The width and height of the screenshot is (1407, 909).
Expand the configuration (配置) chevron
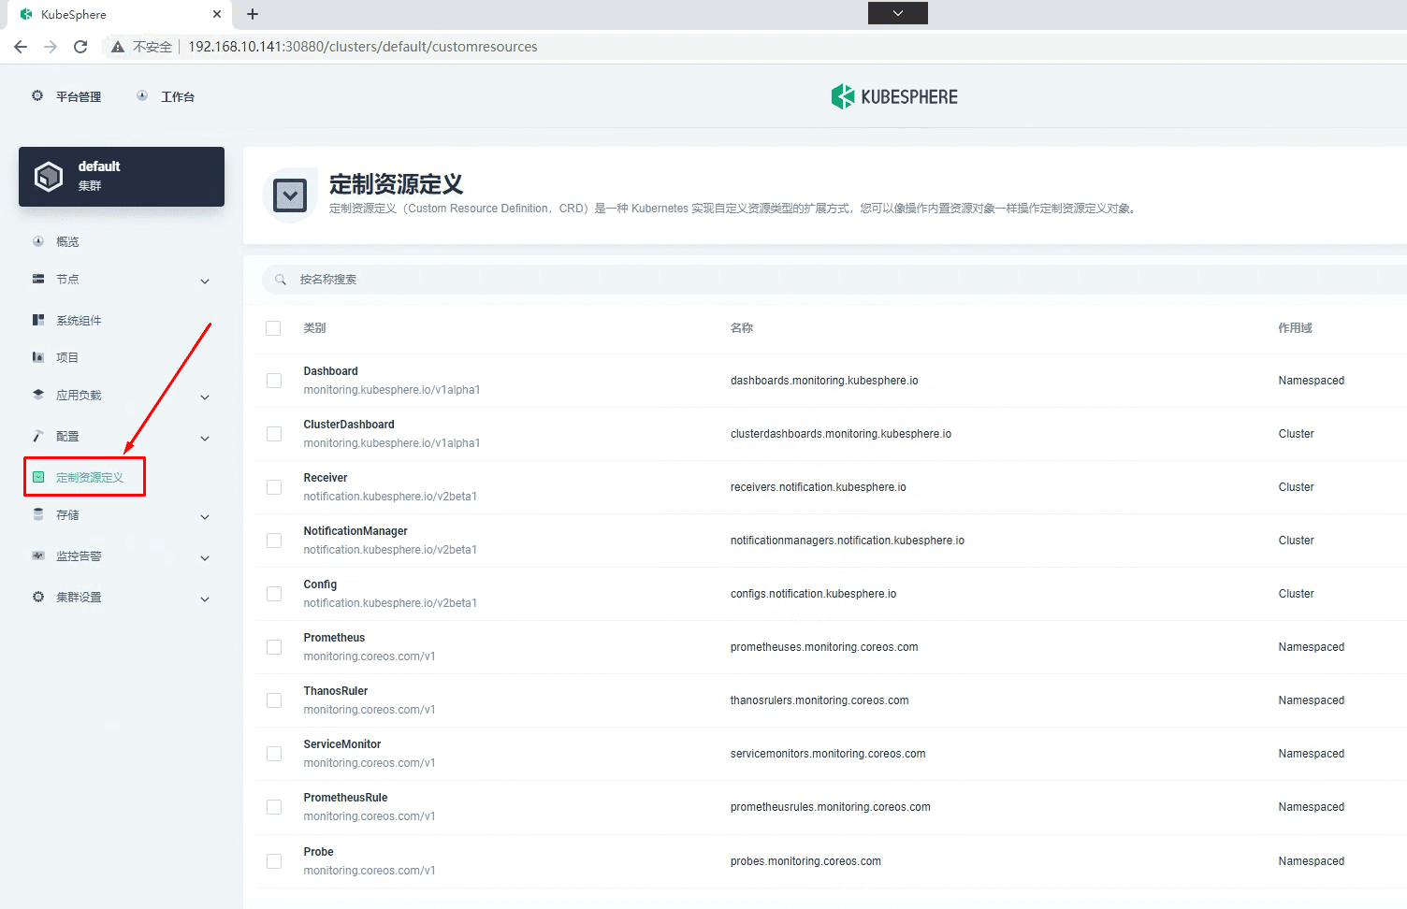205,439
